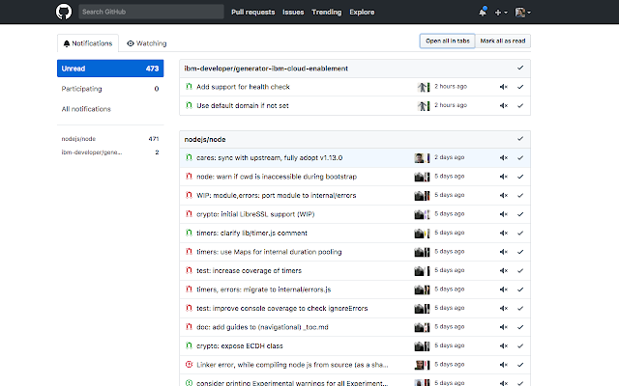The height and width of the screenshot is (386, 619).
Task: Select the Unread filter
Action: 110,69
